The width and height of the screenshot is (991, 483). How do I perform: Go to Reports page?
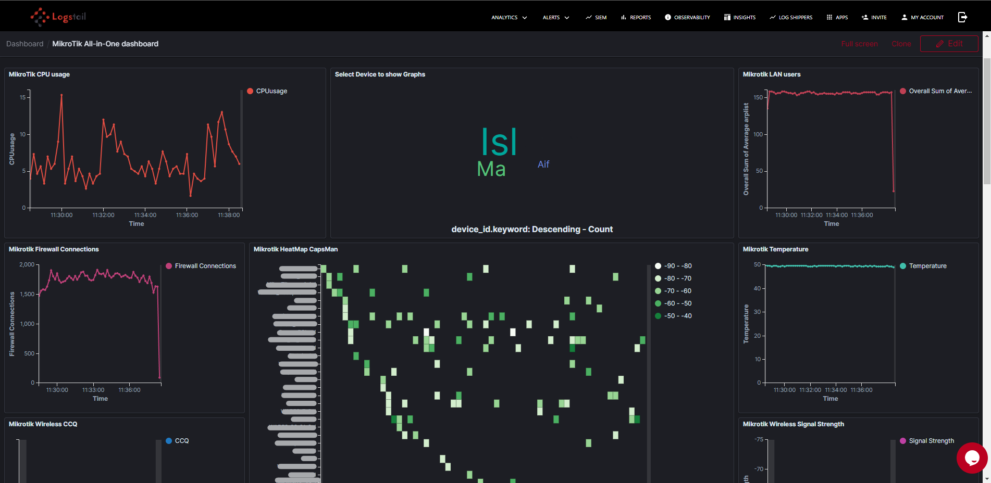(635, 17)
